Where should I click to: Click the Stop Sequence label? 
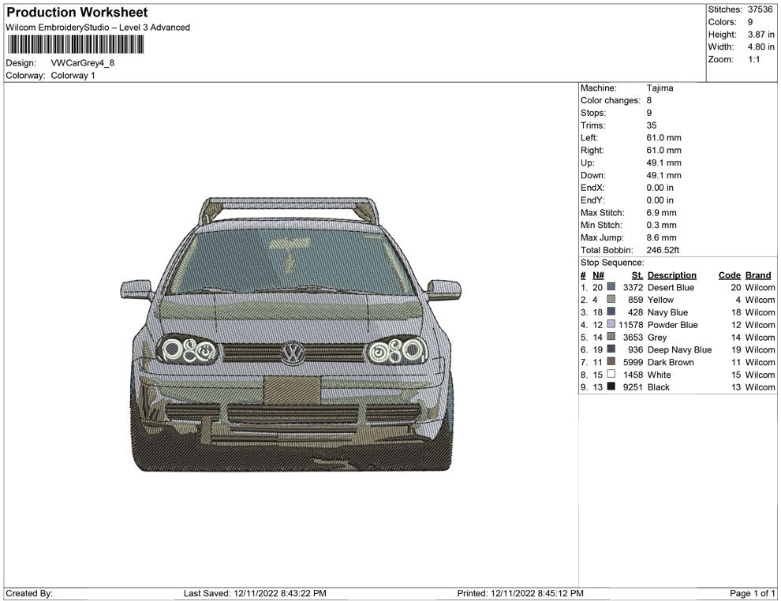[612, 263]
